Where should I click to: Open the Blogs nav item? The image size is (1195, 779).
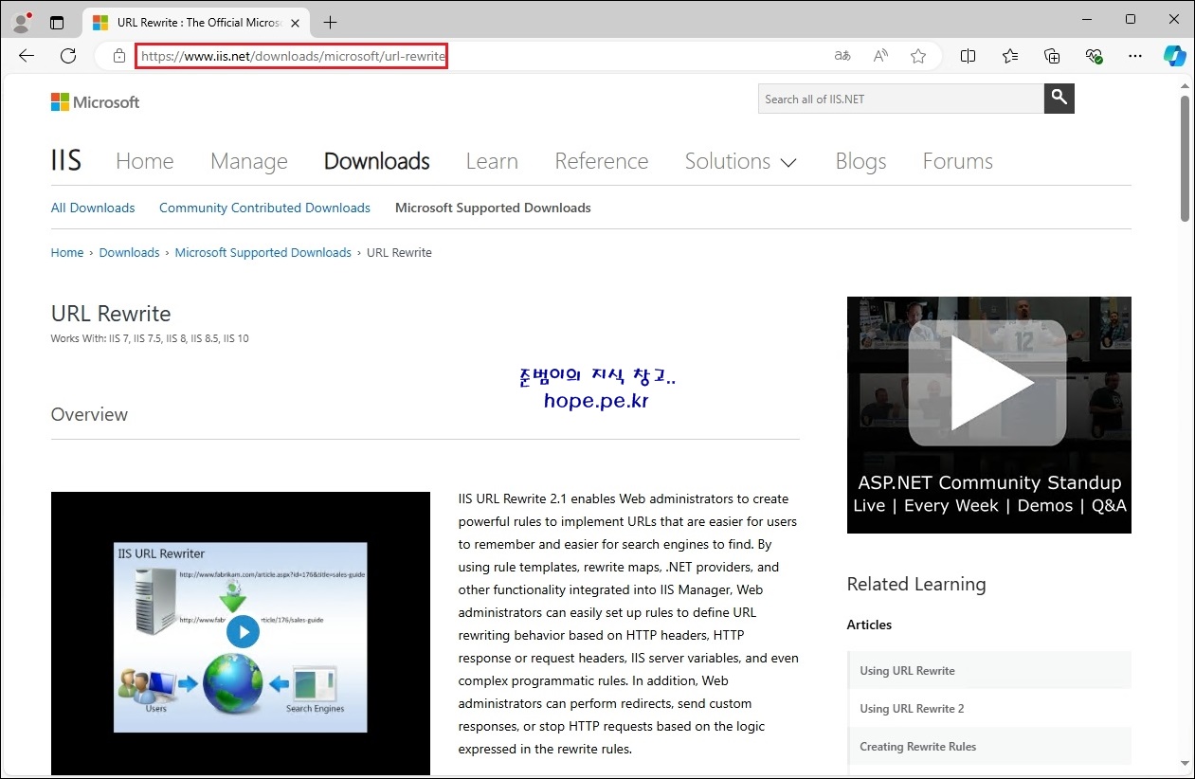860,161
